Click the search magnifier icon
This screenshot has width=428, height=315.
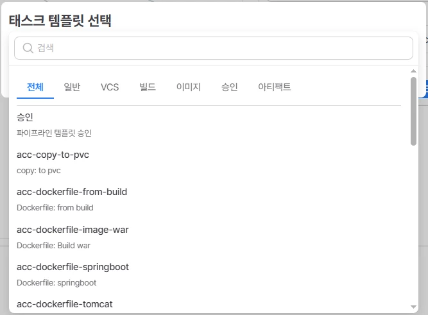[28, 48]
